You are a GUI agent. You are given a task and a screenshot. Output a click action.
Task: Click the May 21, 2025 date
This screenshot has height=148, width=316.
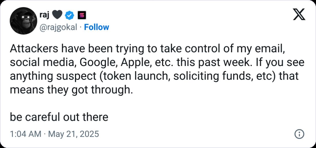click(x=73, y=134)
